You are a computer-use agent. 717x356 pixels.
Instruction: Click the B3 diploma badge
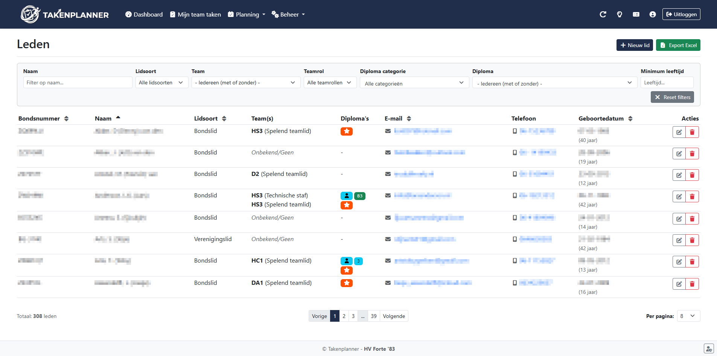click(x=359, y=196)
